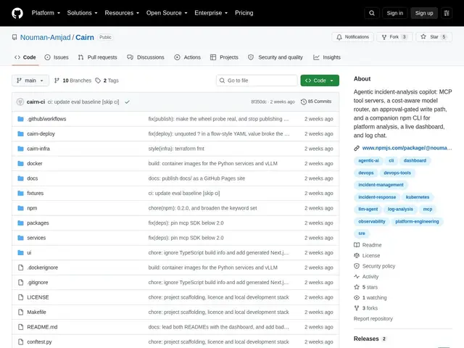Click the branches icon next to 10 Branches
Screen dimensions: 464x348
57,80
